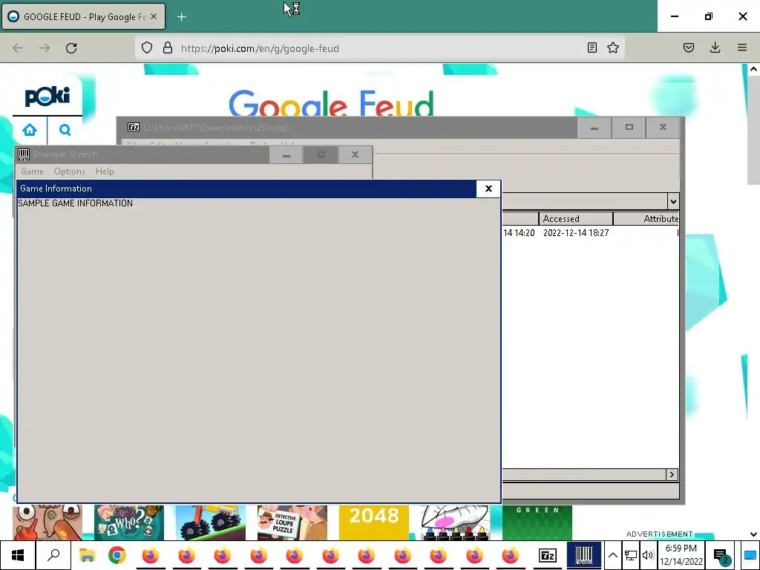Go forward in Firefox

click(x=45, y=48)
